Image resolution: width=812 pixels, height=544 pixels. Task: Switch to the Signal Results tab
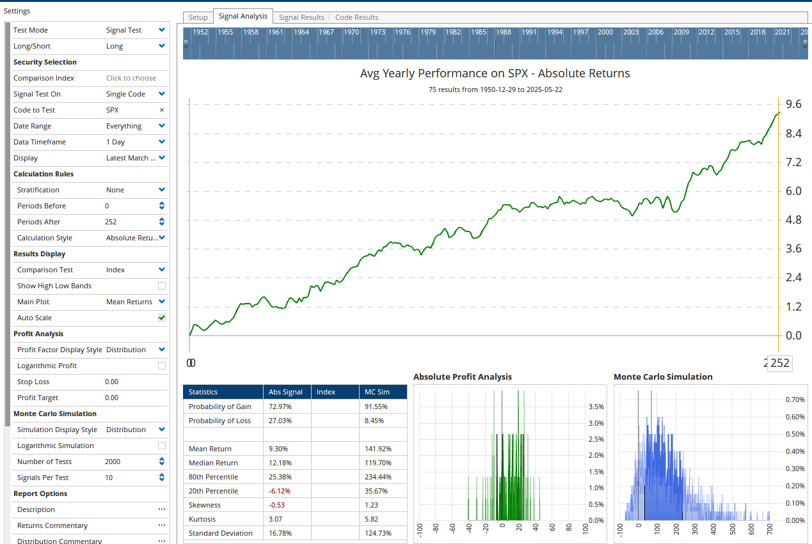tap(301, 17)
